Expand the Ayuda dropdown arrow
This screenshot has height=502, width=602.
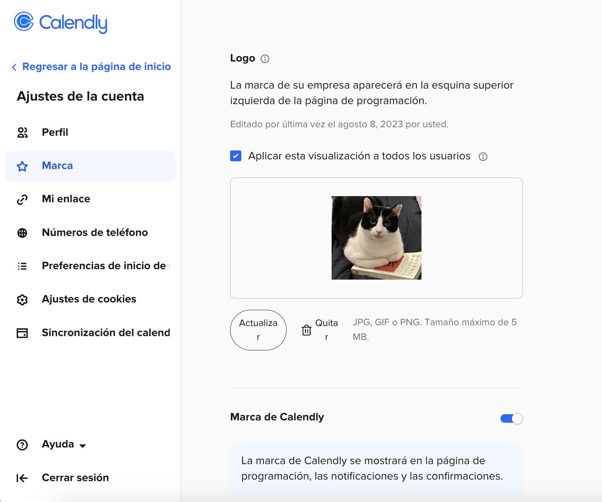click(83, 446)
